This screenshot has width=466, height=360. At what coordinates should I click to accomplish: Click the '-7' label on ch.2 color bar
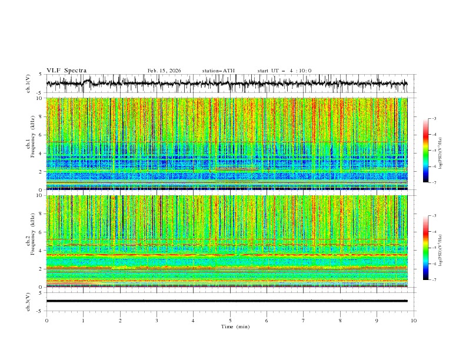point(434,279)
